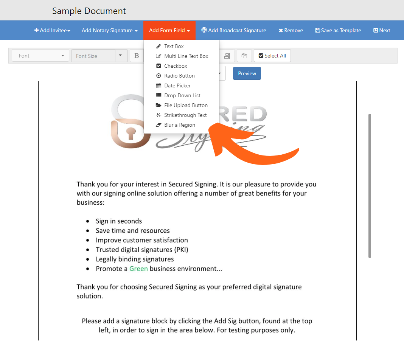404x345 pixels.
Task: Save the document as a template
Action: pyautogui.click(x=338, y=30)
